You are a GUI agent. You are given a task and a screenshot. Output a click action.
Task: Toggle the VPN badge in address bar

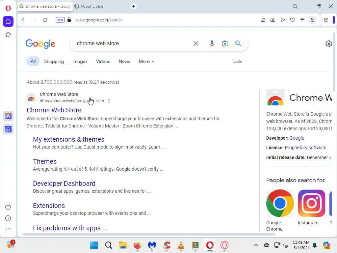(60, 20)
